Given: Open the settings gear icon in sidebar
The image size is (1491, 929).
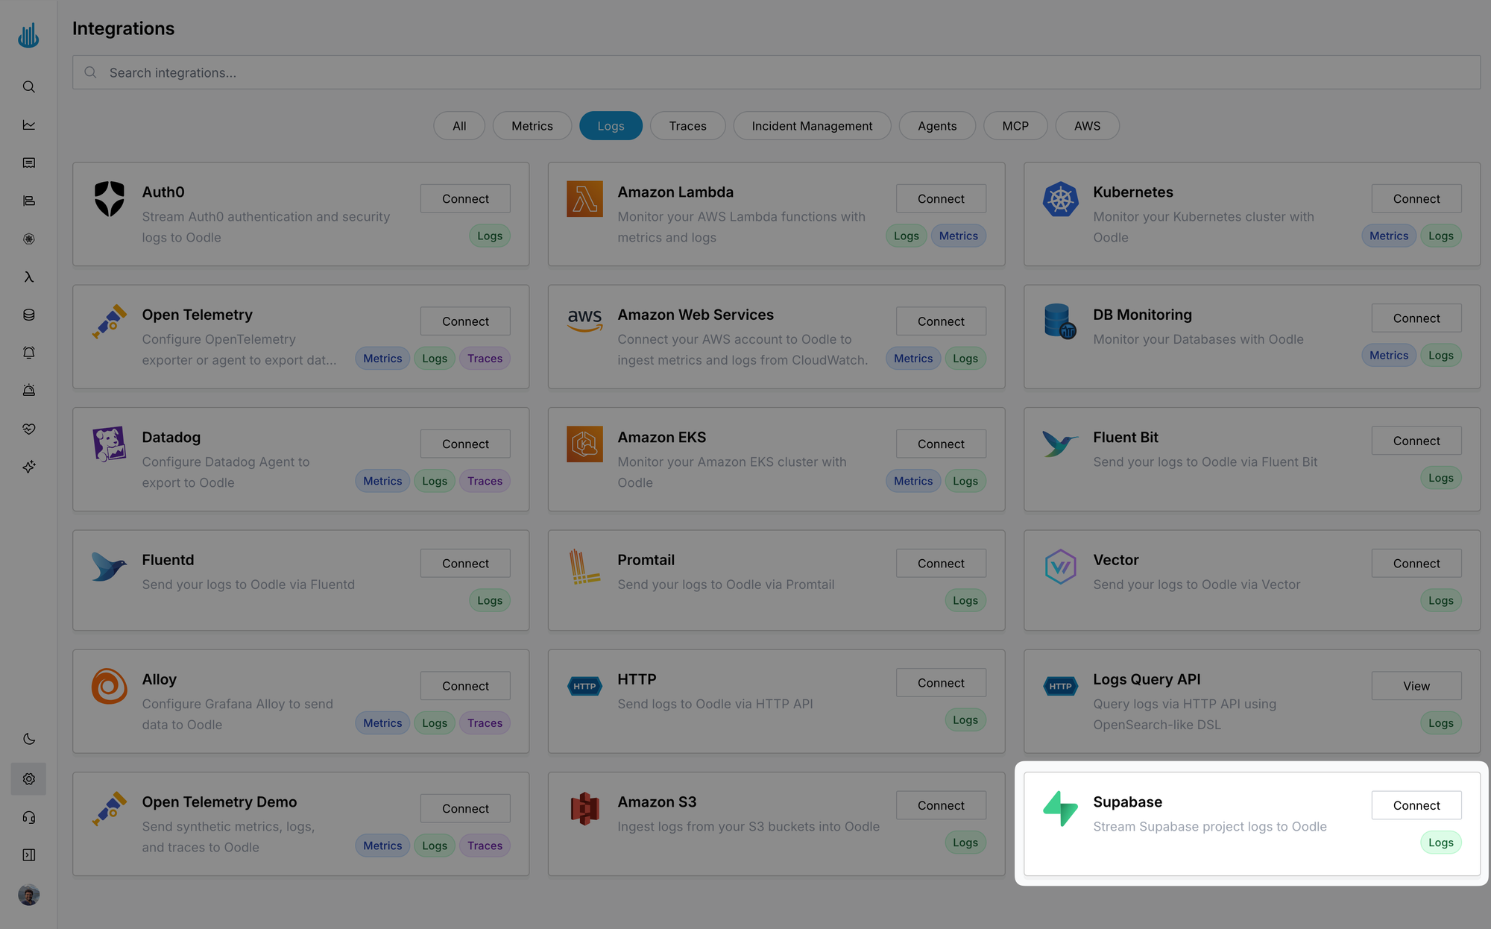Looking at the screenshot, I should coord(28,778).
